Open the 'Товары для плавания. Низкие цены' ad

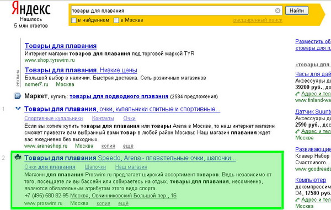pos(81,70)
